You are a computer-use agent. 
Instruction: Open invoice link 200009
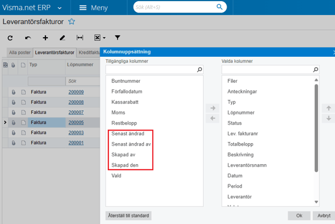pos(76,92)
